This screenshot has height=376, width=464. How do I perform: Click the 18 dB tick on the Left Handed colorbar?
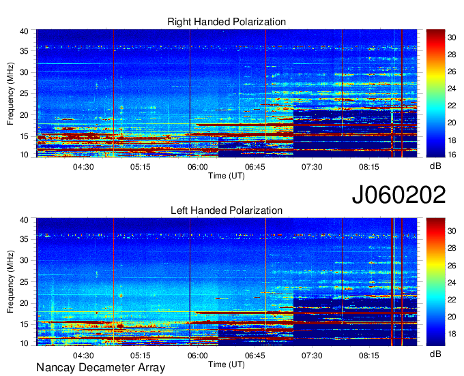[x=452, y=334]
